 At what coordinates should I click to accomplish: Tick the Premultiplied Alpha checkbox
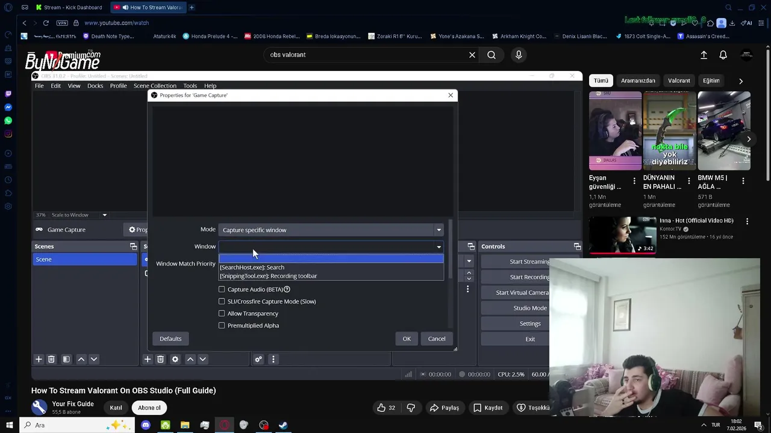click(222, 325)
